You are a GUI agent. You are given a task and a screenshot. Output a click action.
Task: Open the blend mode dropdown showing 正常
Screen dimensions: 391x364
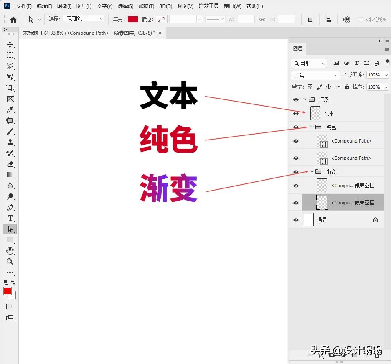click(315, 75)
